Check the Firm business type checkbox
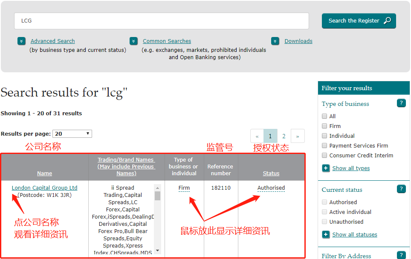 pyautogui.click(x=325, y=126)
